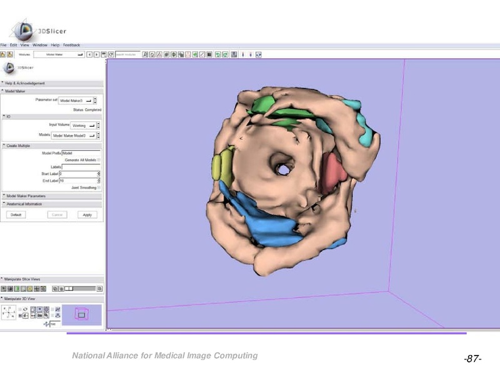The height and width of the screenshot is (375, 500).
Task: Go to previous module with back arrow
Action: pyautogui.click(x=90, y=54)
